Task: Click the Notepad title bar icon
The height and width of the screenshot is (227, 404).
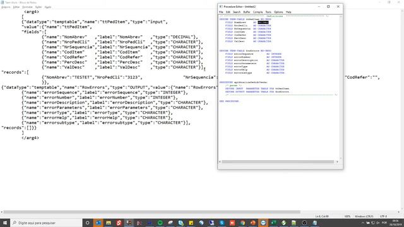Action: click(x=3, y=3)
